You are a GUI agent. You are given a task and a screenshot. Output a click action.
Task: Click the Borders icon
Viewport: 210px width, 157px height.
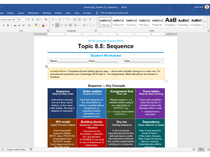pyautogui.click(x=91, y=25)
